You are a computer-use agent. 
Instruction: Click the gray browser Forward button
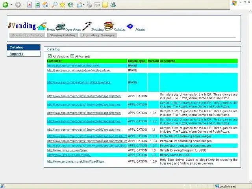[x=18, y=5]
